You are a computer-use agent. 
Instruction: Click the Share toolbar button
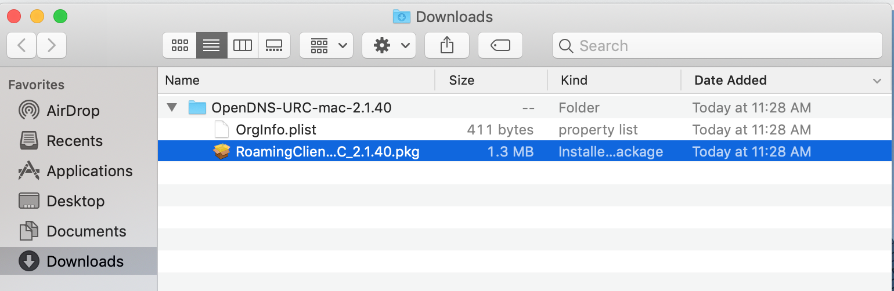[x=447, y=45]
